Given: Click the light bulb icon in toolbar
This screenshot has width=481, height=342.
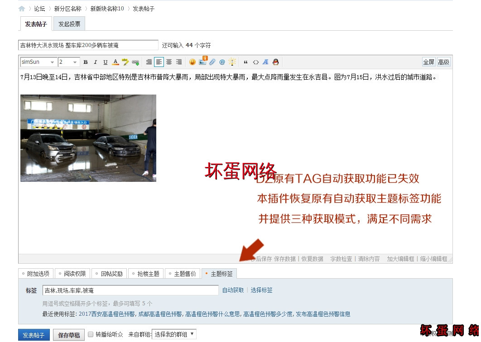Looking at the screenshot, I should pyautogui.click(x=232, y=62).
